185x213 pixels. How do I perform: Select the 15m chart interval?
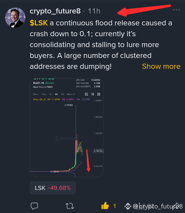44,94
